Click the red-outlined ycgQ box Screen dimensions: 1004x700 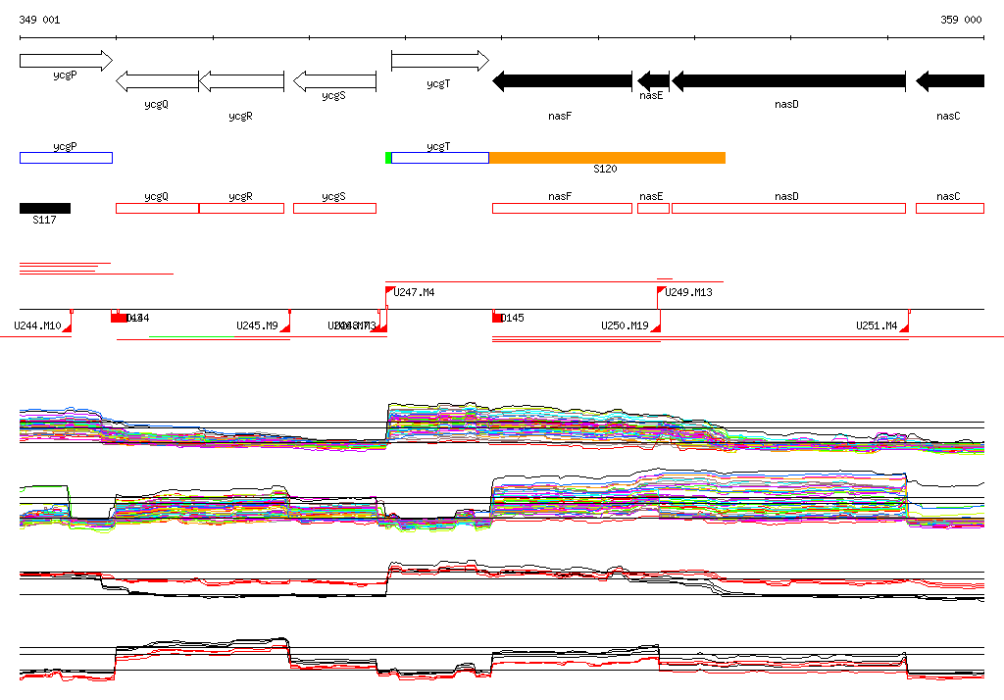coord(158,208)
